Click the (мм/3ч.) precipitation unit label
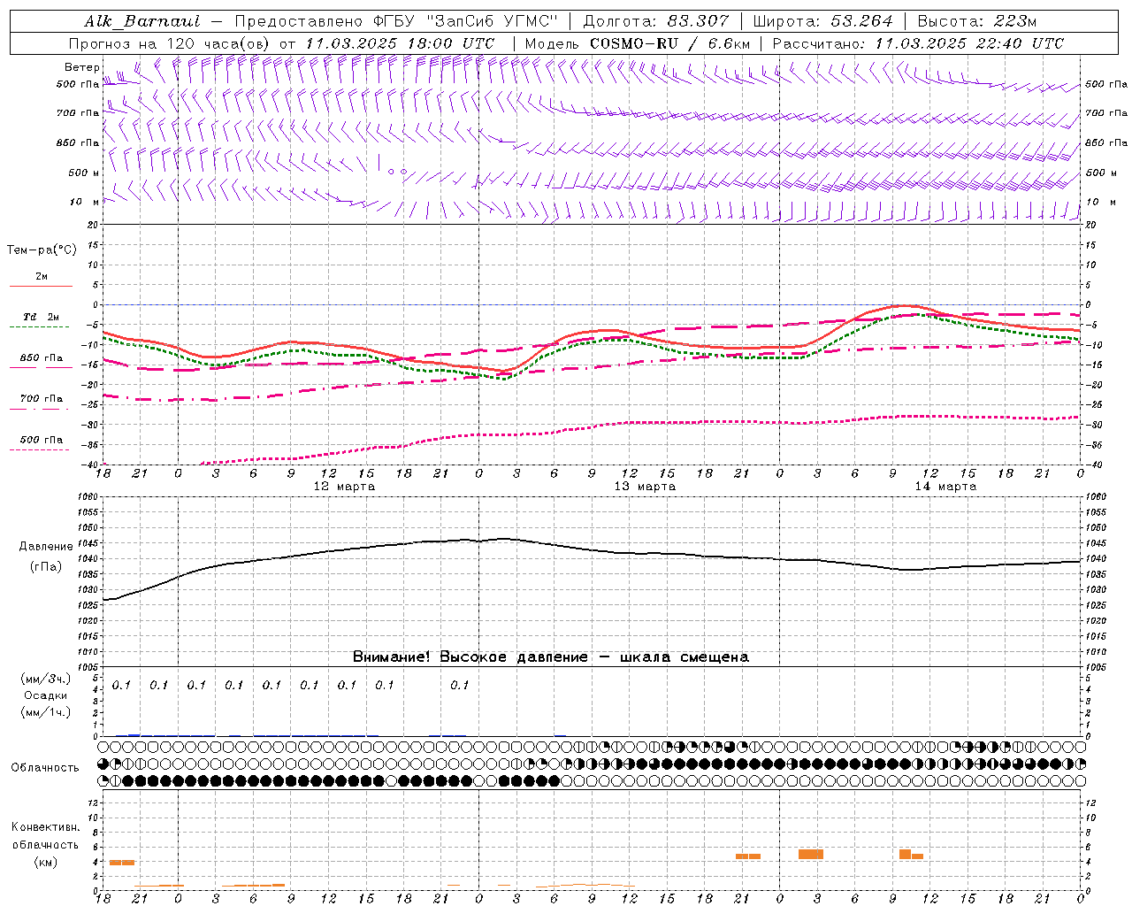 pyautogui.click(x=46, y=679)
